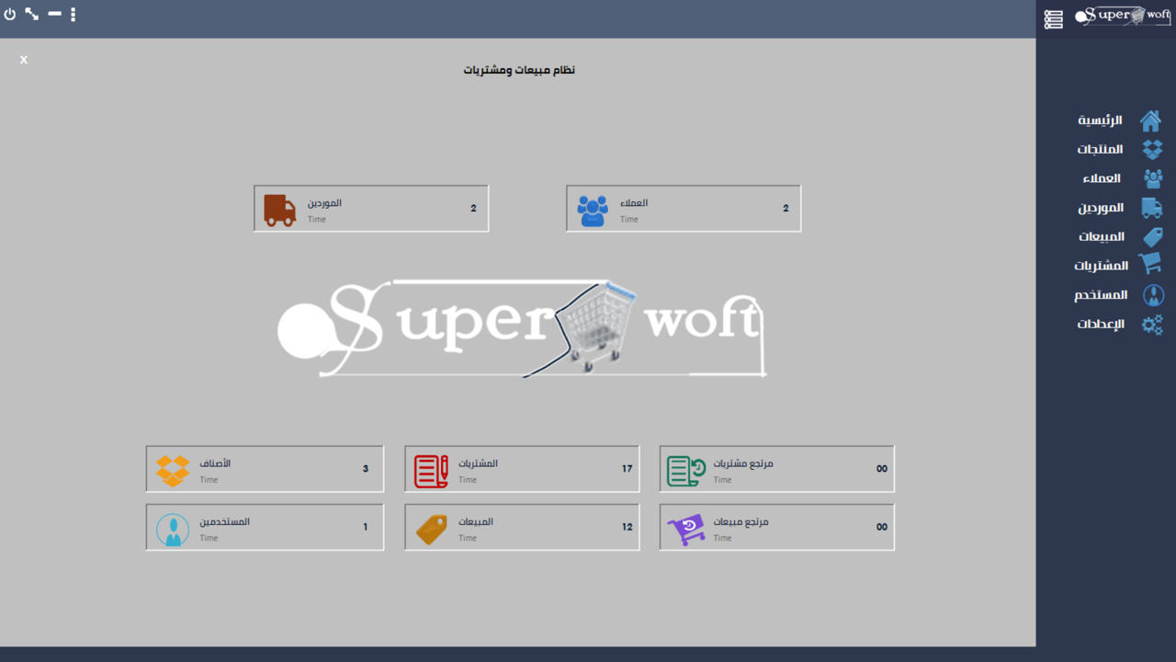The image size is (1176, 662).
Task: Select the truck icon for الموردين
Action: click(1152, 207)
